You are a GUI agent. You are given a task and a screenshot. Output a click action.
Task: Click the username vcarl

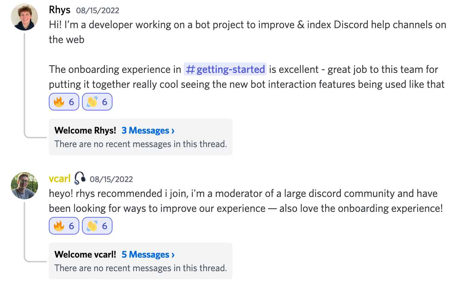coord(60,179)
